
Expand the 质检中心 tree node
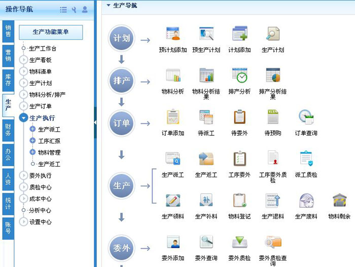(23, 187)
